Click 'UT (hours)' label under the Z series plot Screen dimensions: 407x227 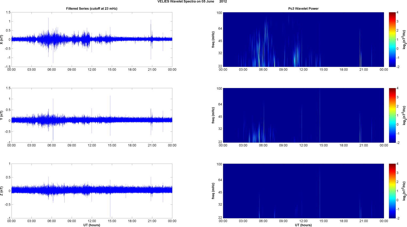coord(92,225)
